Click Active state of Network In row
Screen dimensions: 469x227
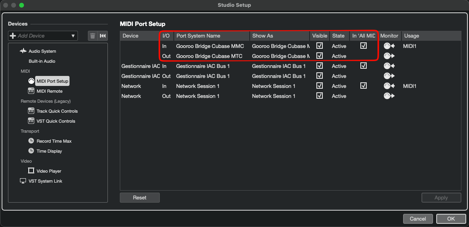[339, 86]
